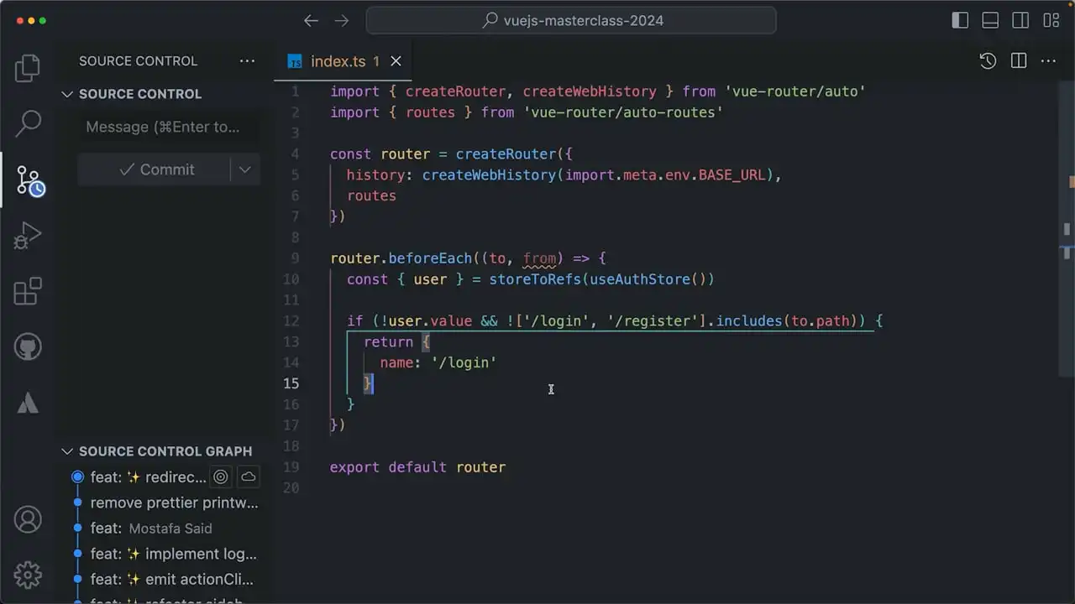Click 'createWebHistory' call on line 5

point(489,175)
